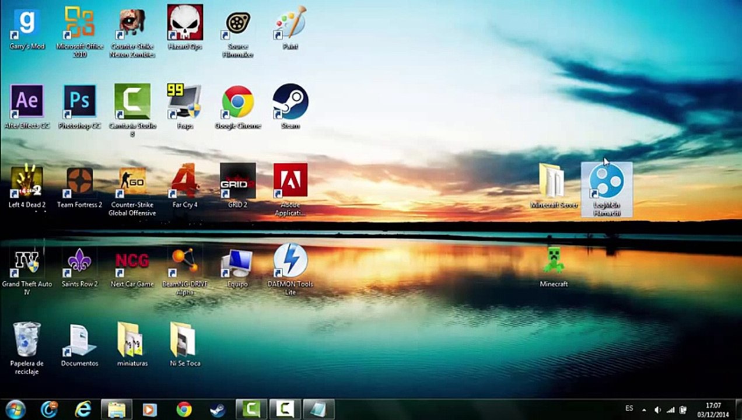Click the Google Chrome desktop shortcut
The image size is (742, 420).
point(237,102)
